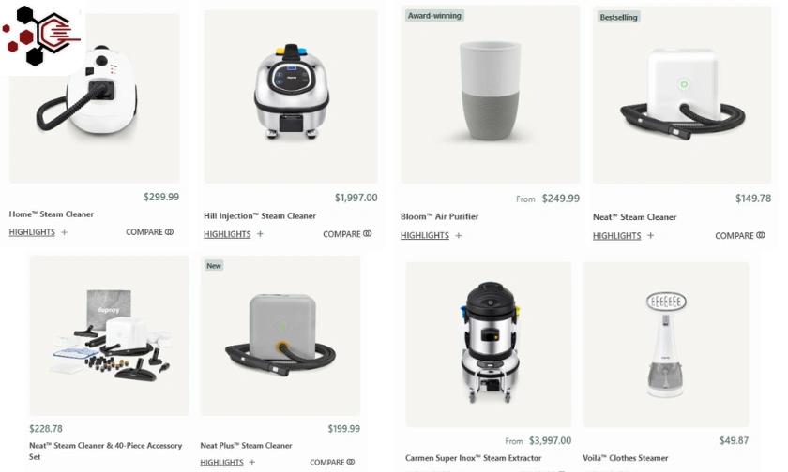Viewport: 788px width, 472px height.
Task: Open Bloom Air Purifier product title
Action: point(439,216)
